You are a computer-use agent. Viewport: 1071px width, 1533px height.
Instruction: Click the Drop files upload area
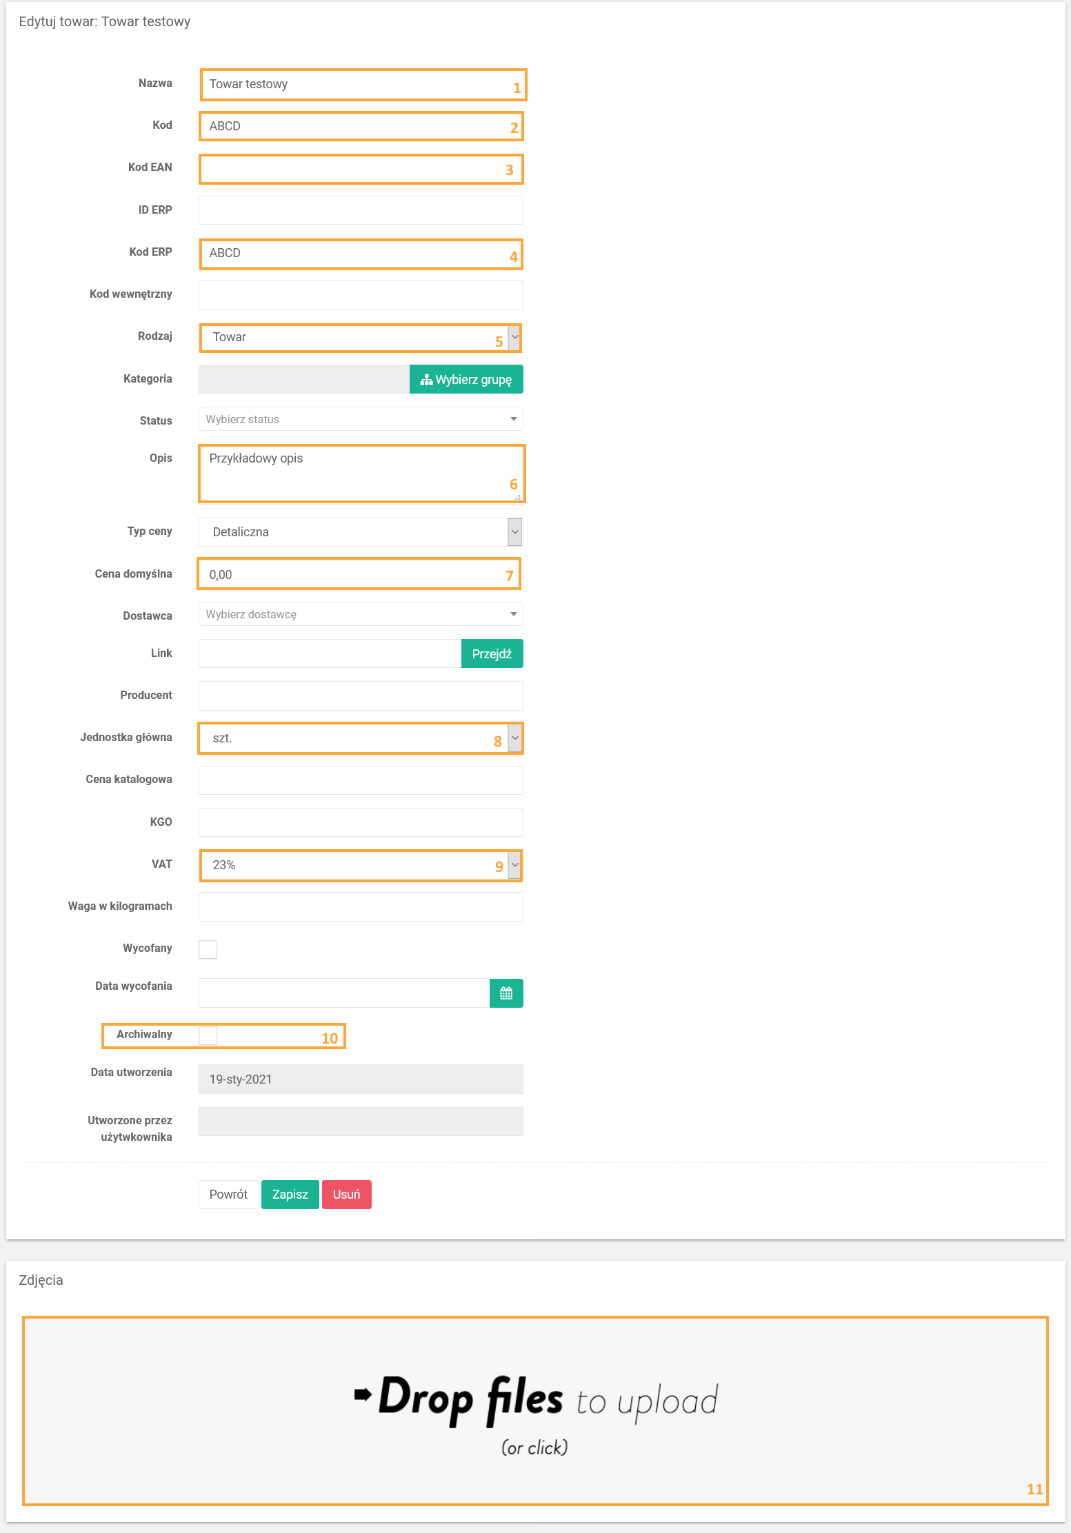pyautogui.click(x=535, y=1410)
